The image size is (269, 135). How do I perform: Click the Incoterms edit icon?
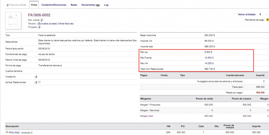tap(36, 77)
